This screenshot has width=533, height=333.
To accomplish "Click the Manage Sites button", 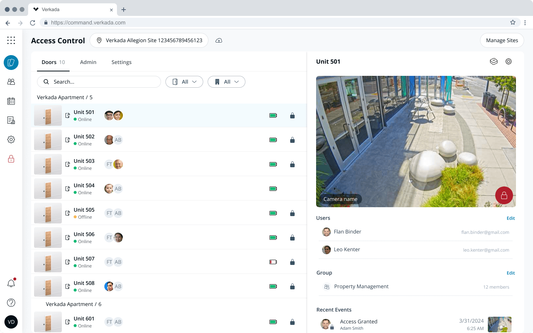I will (x=502, y=40).
